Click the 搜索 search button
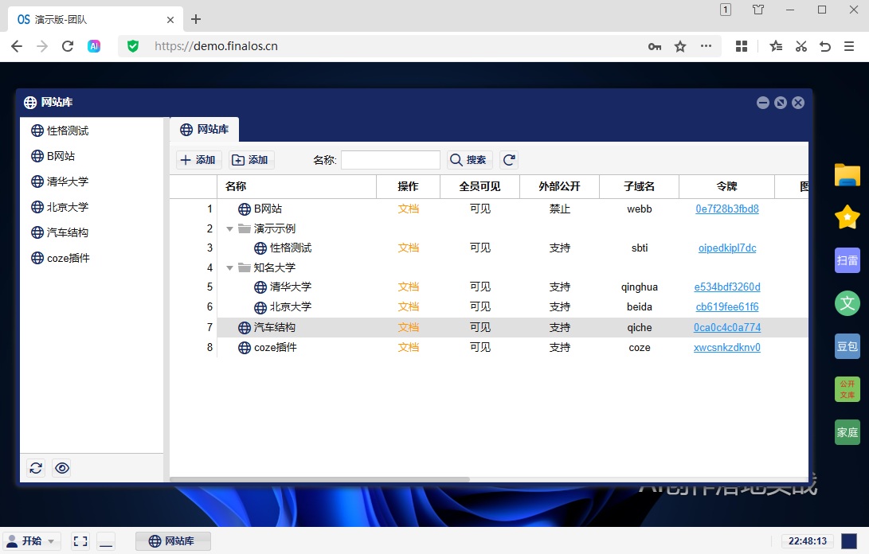The height and width of the screenshot is (554, 869). (469, 160)
